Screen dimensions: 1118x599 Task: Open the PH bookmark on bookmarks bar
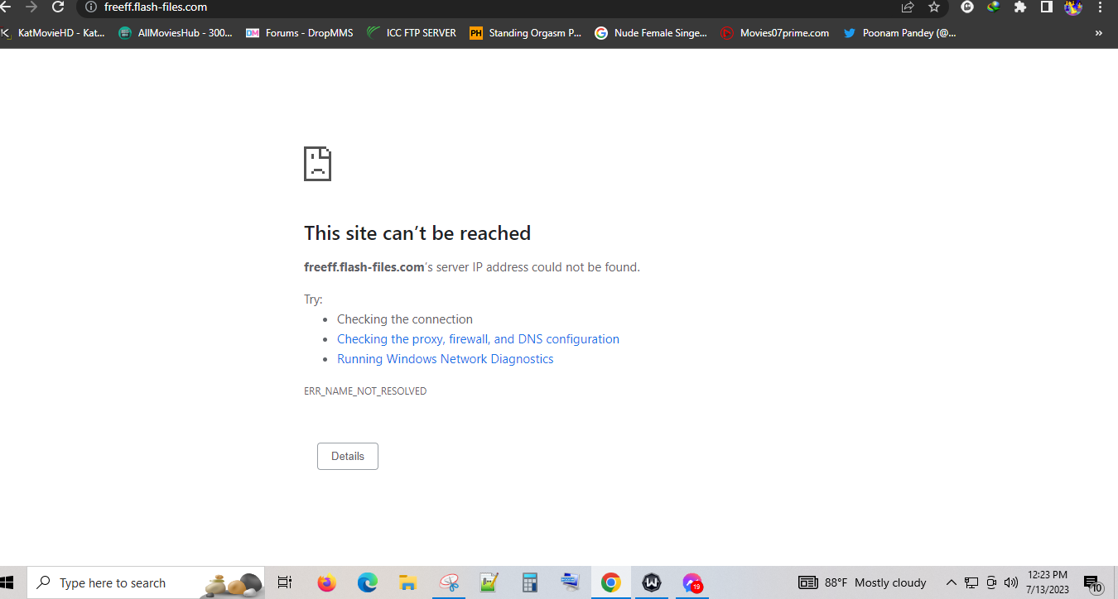point(526,33)
